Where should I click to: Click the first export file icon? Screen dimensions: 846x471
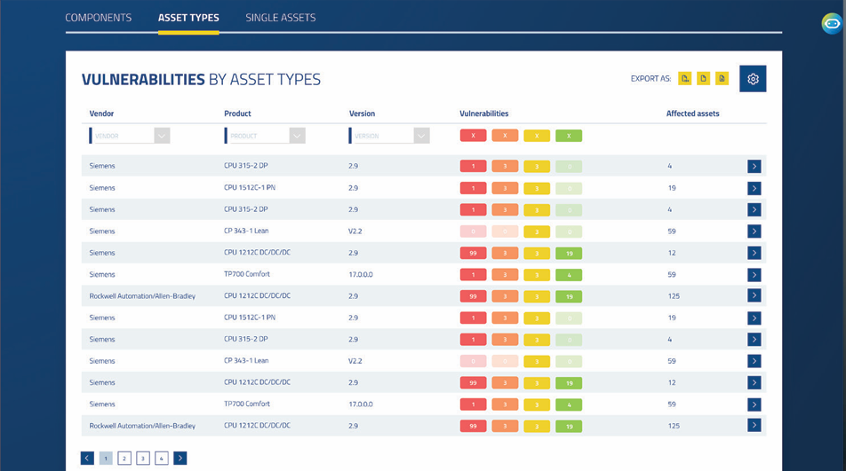click(x=684, y=79)
